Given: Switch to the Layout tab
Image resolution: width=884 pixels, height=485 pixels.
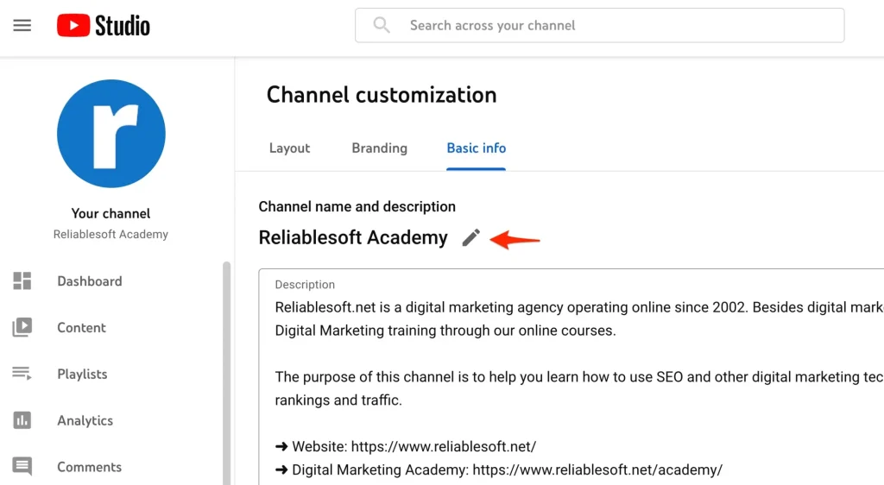Looking at the screenshot, I should point(289,148).
